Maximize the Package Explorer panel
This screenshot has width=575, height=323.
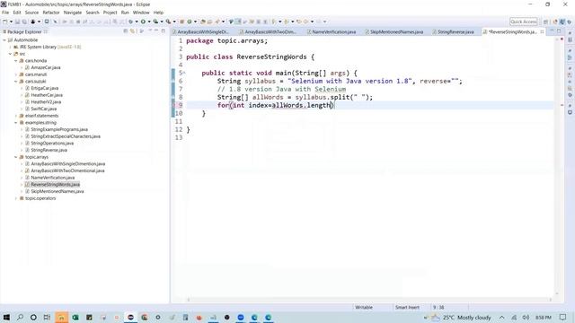point(164,31)
